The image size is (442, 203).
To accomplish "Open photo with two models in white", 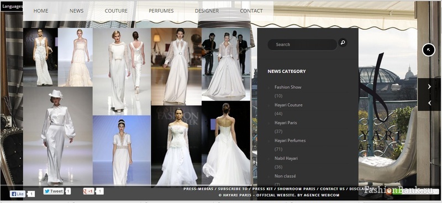I will (x=122, y=72).
